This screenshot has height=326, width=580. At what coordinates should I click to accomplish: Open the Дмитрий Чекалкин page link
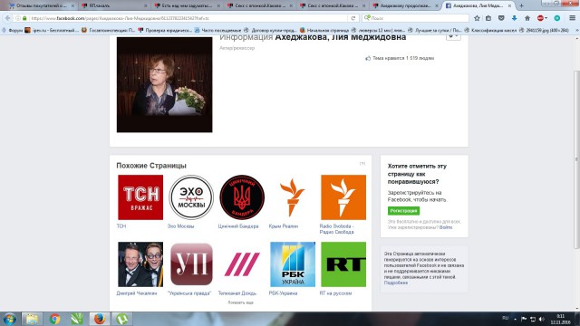137,293
